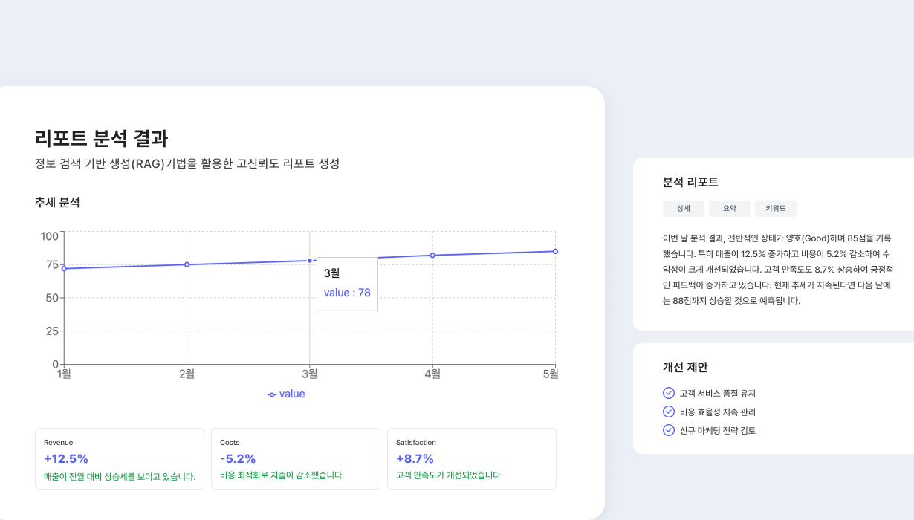Viewport: 914px width, 520px height.
Task: Click the Costs -5.2% metric card
Action: (296, 458)
